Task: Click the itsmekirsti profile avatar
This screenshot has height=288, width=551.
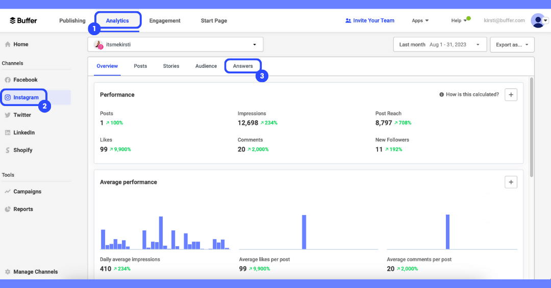Action: point(99,45)
